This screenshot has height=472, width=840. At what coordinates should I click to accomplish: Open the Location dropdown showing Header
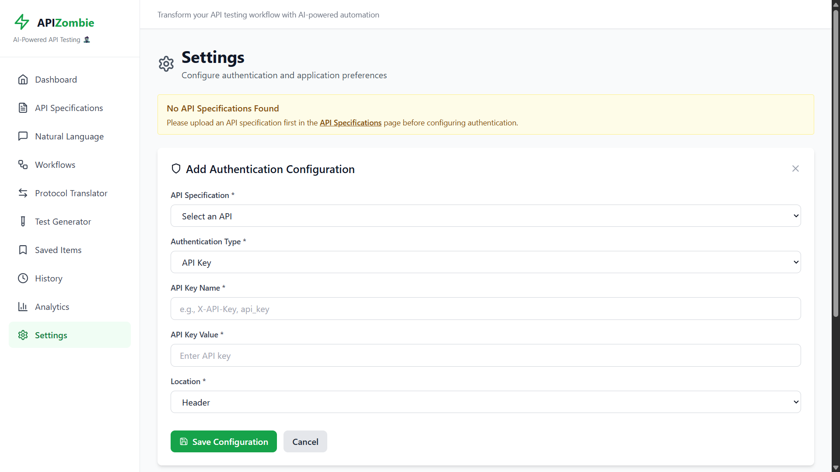click(x=485, y=402)
